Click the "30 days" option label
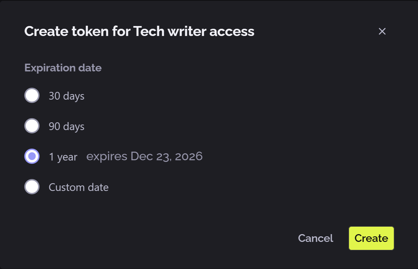 pos(66,96)
